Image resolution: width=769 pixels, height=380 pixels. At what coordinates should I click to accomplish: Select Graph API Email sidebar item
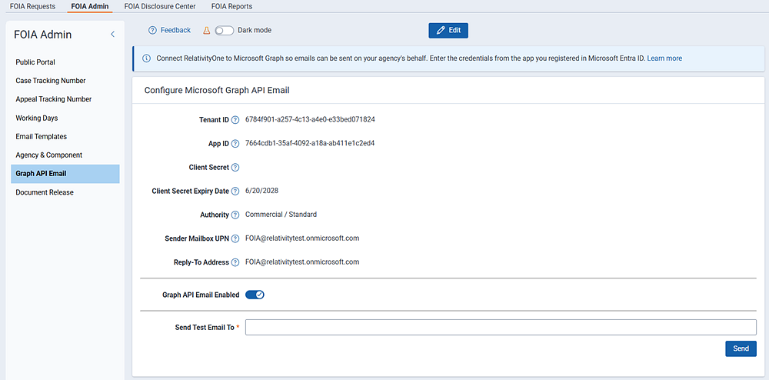(65, 174)
